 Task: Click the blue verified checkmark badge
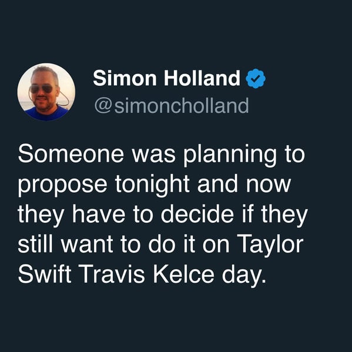256,78
